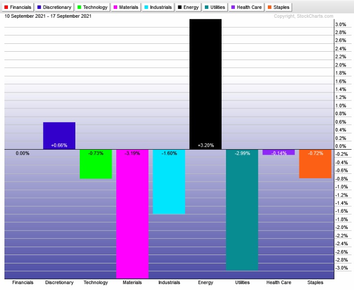Click the Financials x-axis label

pos(23,283)
